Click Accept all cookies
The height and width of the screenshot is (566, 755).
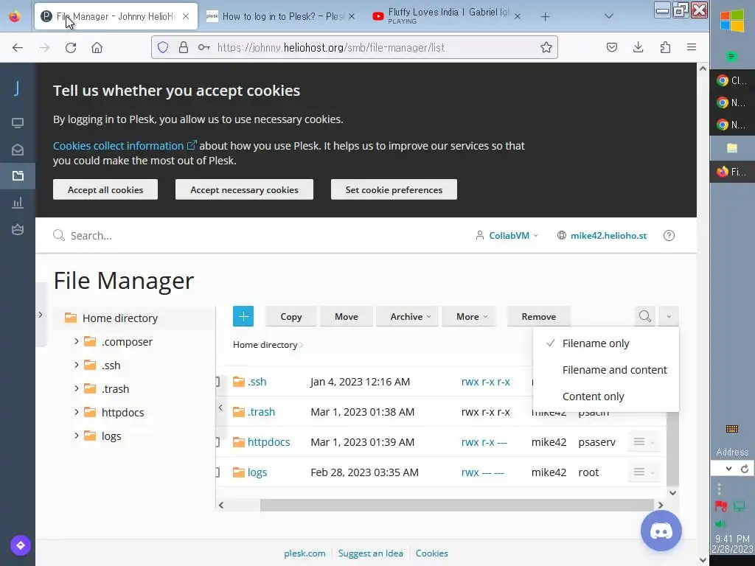tap(105, 189)
